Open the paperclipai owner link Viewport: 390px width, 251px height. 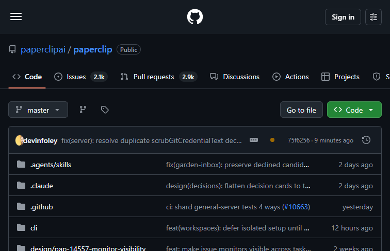[x=43, y=49]
